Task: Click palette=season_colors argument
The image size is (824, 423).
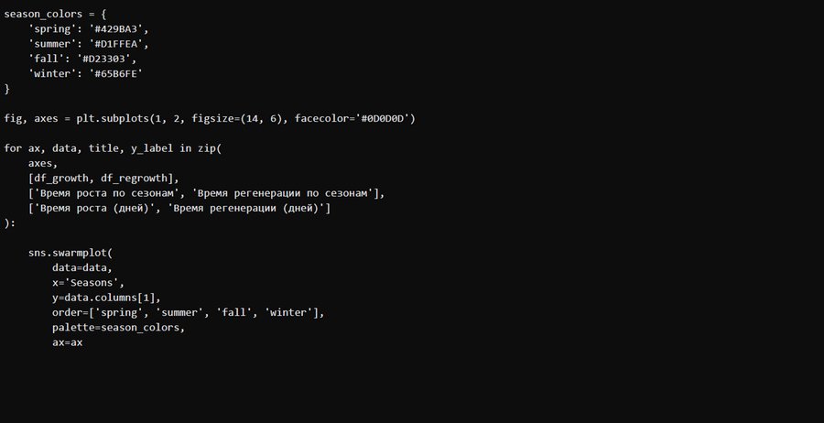Action: pos(118,328)
